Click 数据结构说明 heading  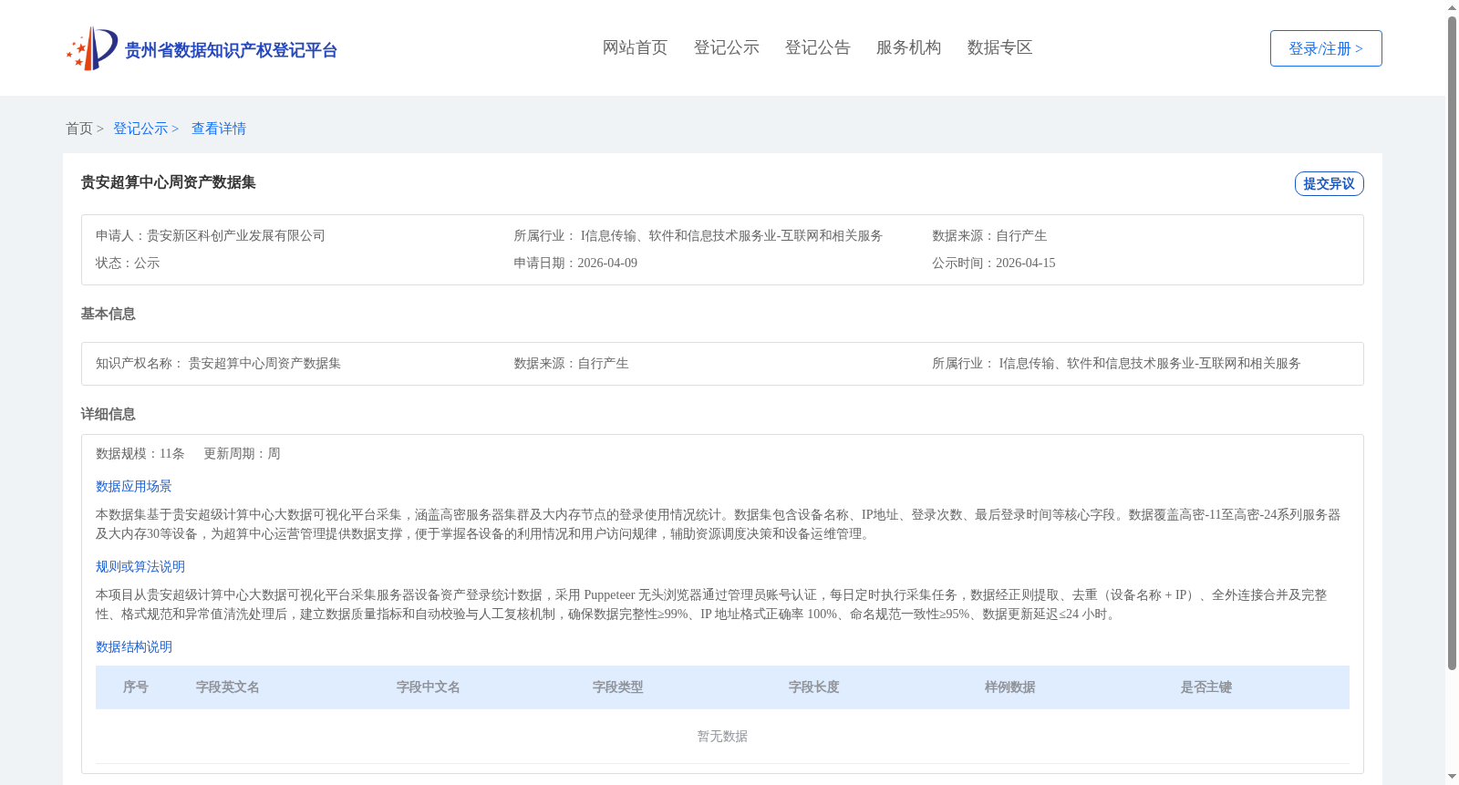click(134, 646)
